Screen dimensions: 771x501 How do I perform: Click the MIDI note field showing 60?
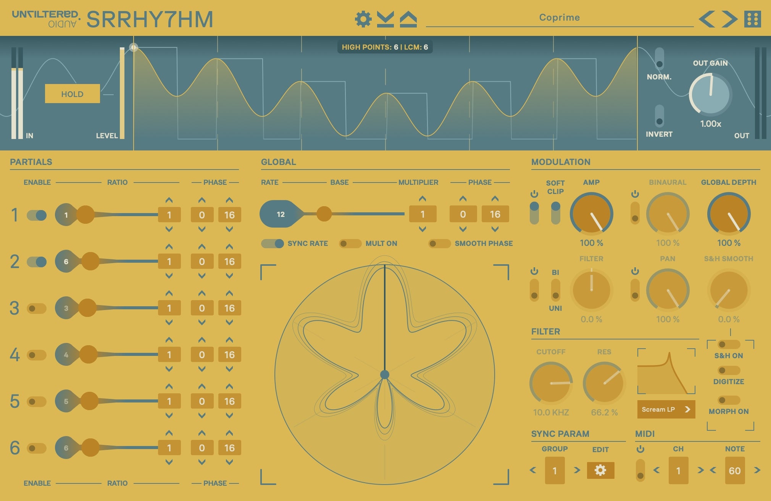click(x=735, y=470)
